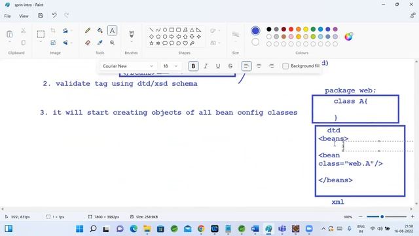Click the Rotate image icon
The image size is (419, 236).
click(x=65, y=31)
